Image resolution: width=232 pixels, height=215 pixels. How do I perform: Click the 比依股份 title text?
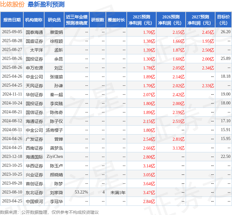point(12,4)
